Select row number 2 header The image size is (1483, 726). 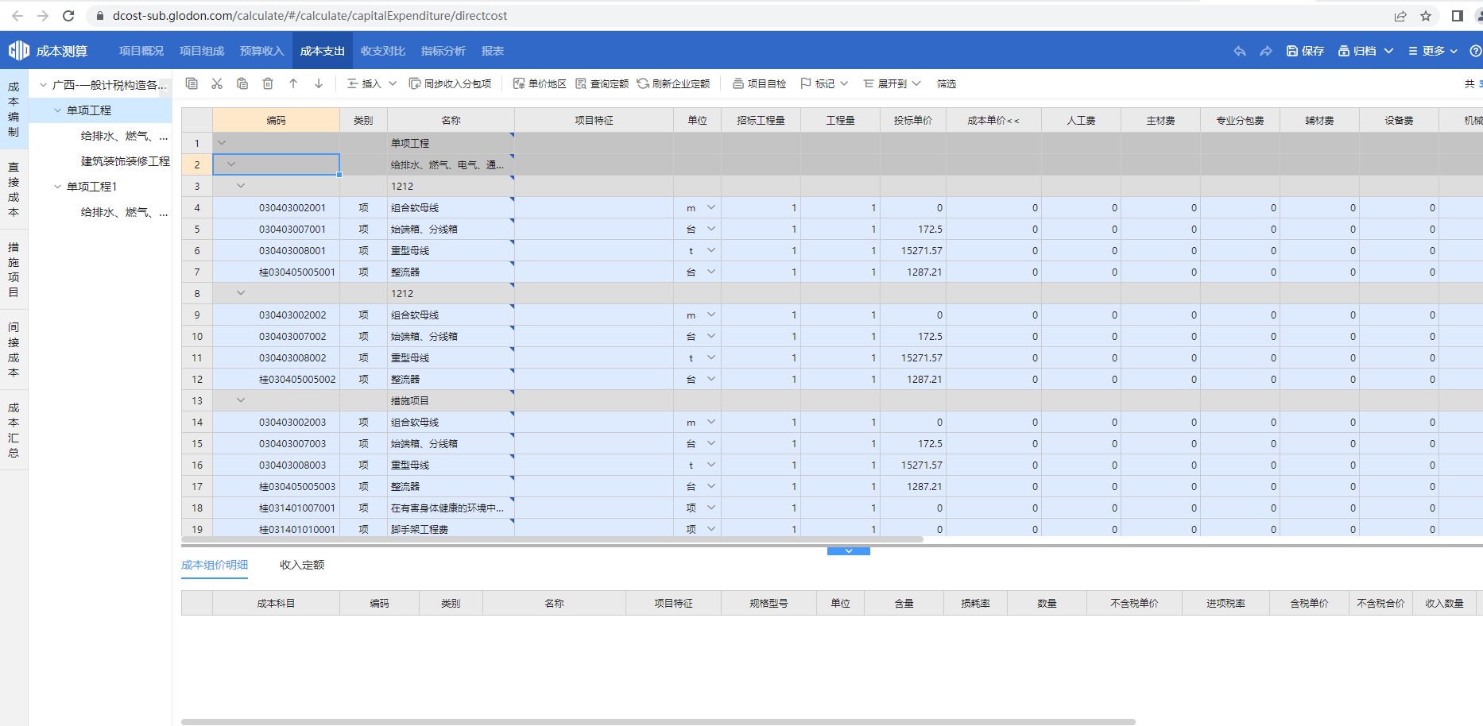197,164
